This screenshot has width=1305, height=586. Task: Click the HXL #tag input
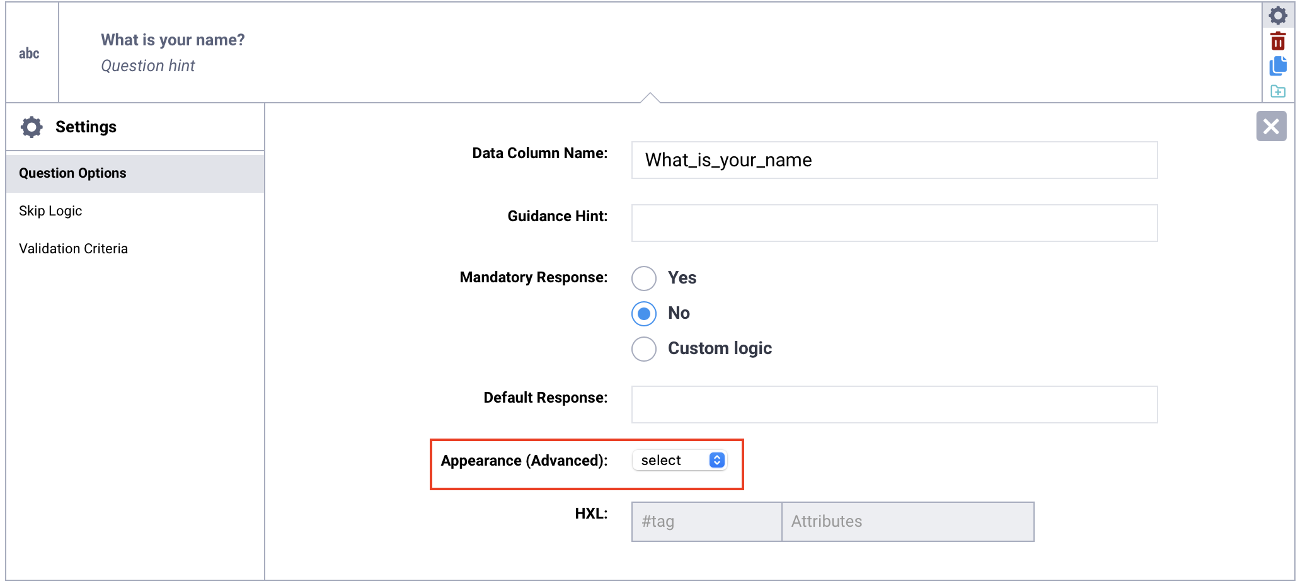coord(706,522)
